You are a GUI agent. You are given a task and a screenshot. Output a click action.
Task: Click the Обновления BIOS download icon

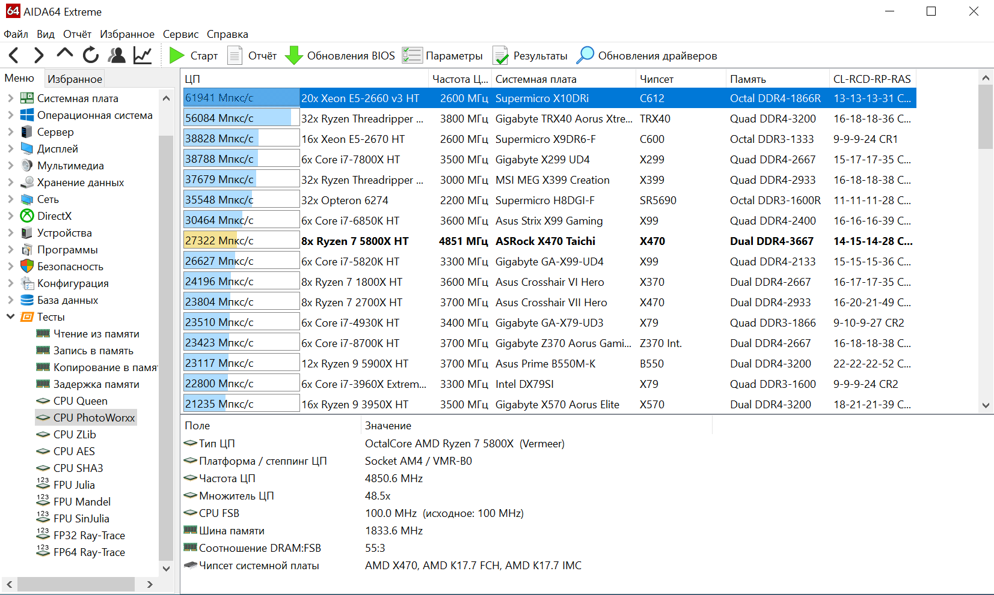293,55
